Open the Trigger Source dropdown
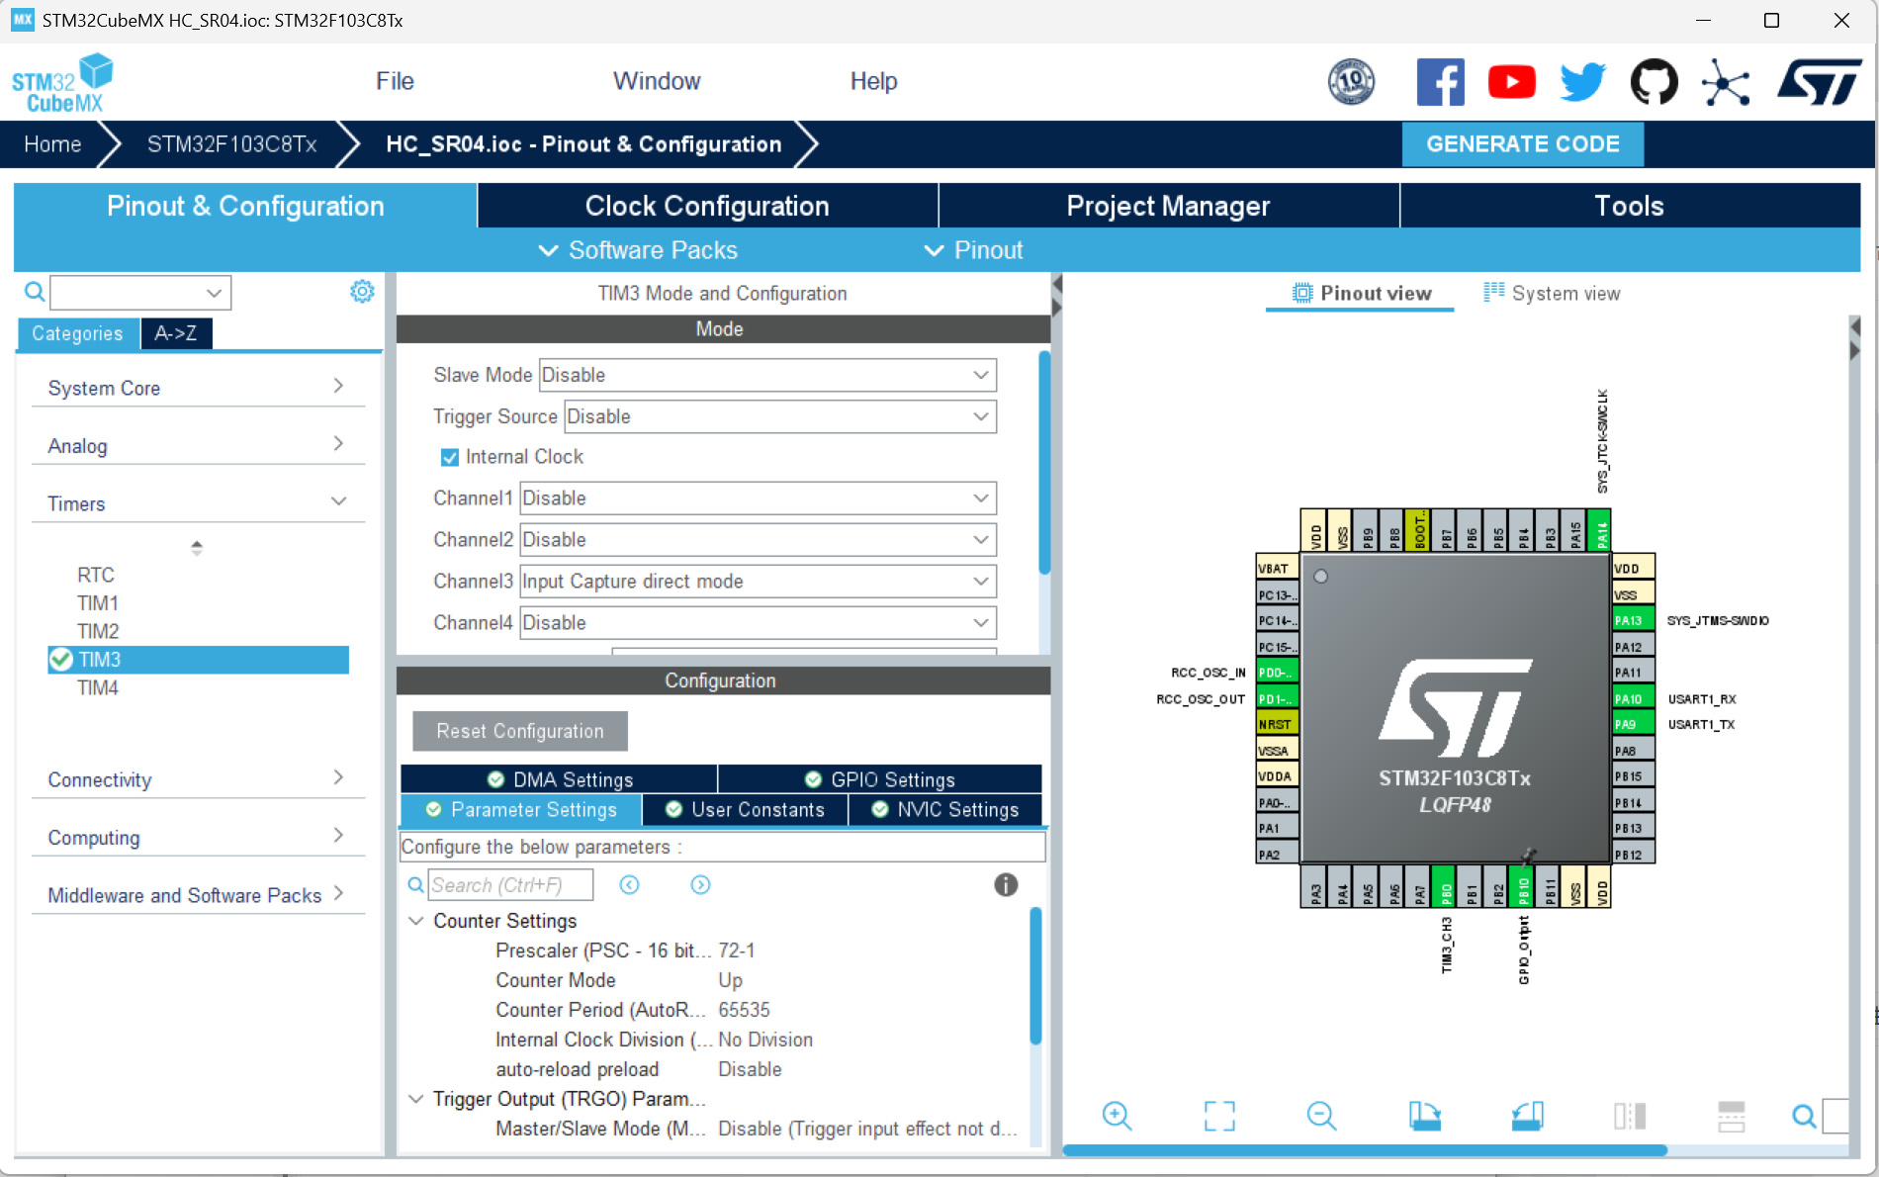 (x=780, y=416)
